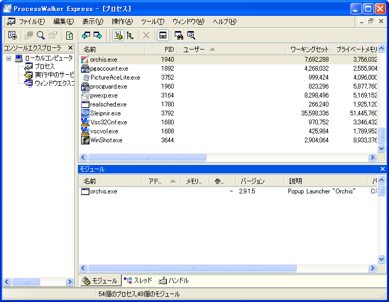Open the ファイル(F) menu
The image size is (389, 302).
(x=32, y=22)
